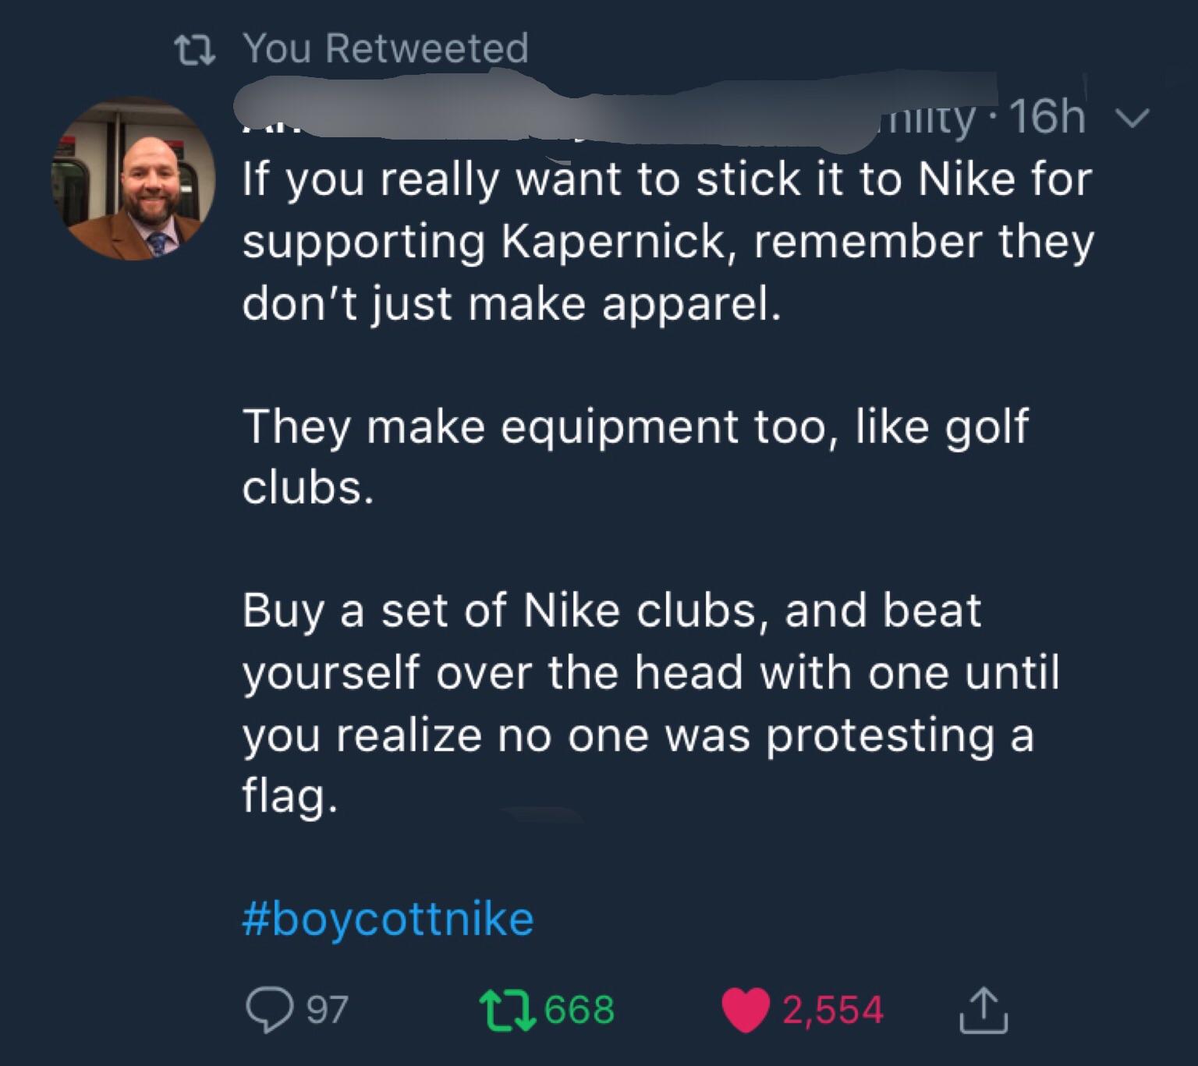
Task: Click the "You Retweeted" label
Action: (387, 48)
